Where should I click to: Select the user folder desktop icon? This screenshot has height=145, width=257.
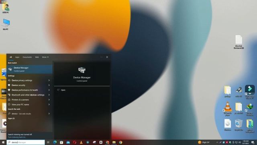point(6,8)
